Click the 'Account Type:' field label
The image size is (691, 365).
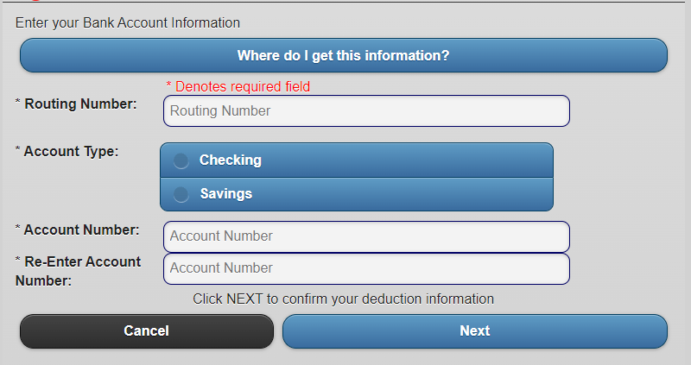pos(71,152)
